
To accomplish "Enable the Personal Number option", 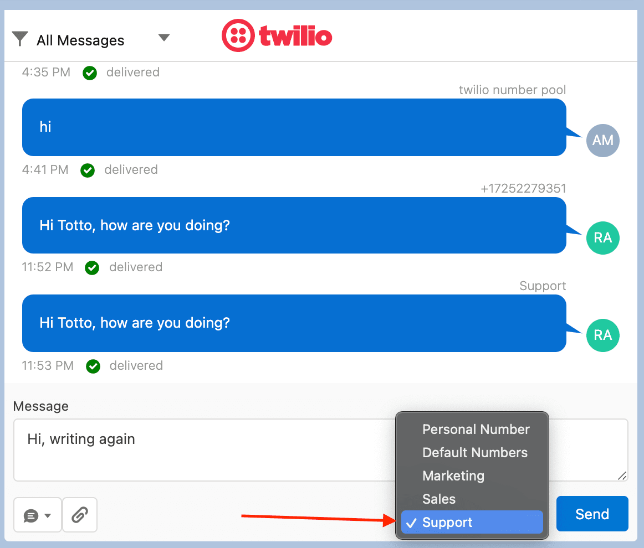I will 476,429.
